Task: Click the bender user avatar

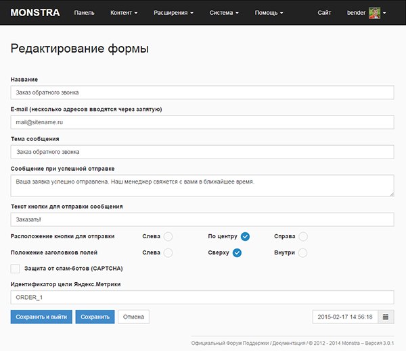Action: pyautogui.click(x=374, y=13)
